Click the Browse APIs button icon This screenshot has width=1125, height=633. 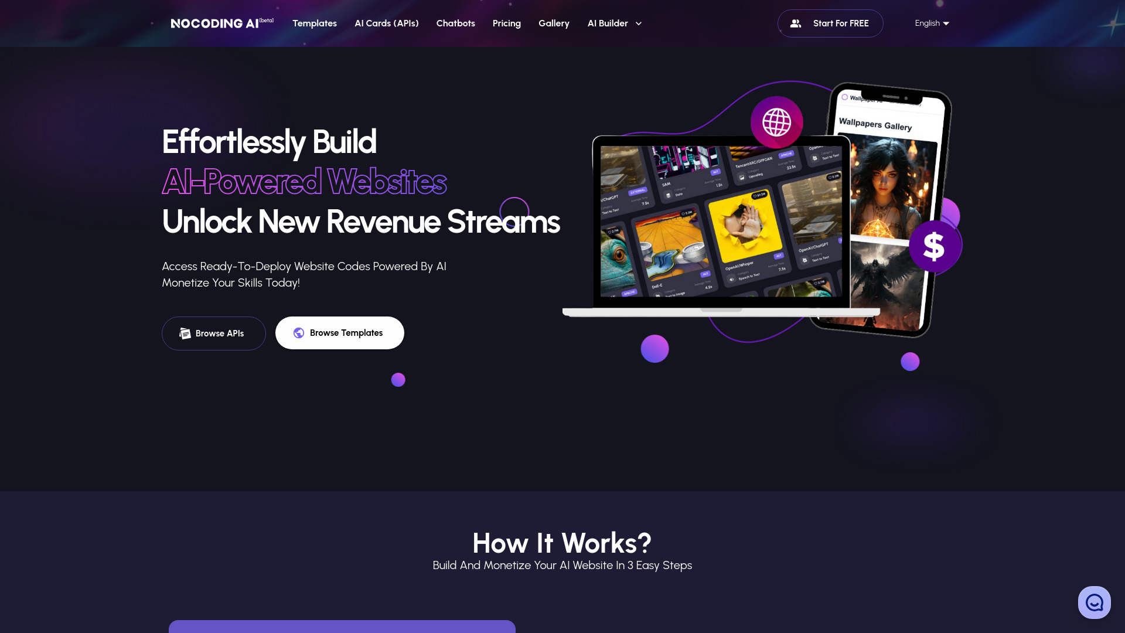pyautogui.click(x=184, y=333)
